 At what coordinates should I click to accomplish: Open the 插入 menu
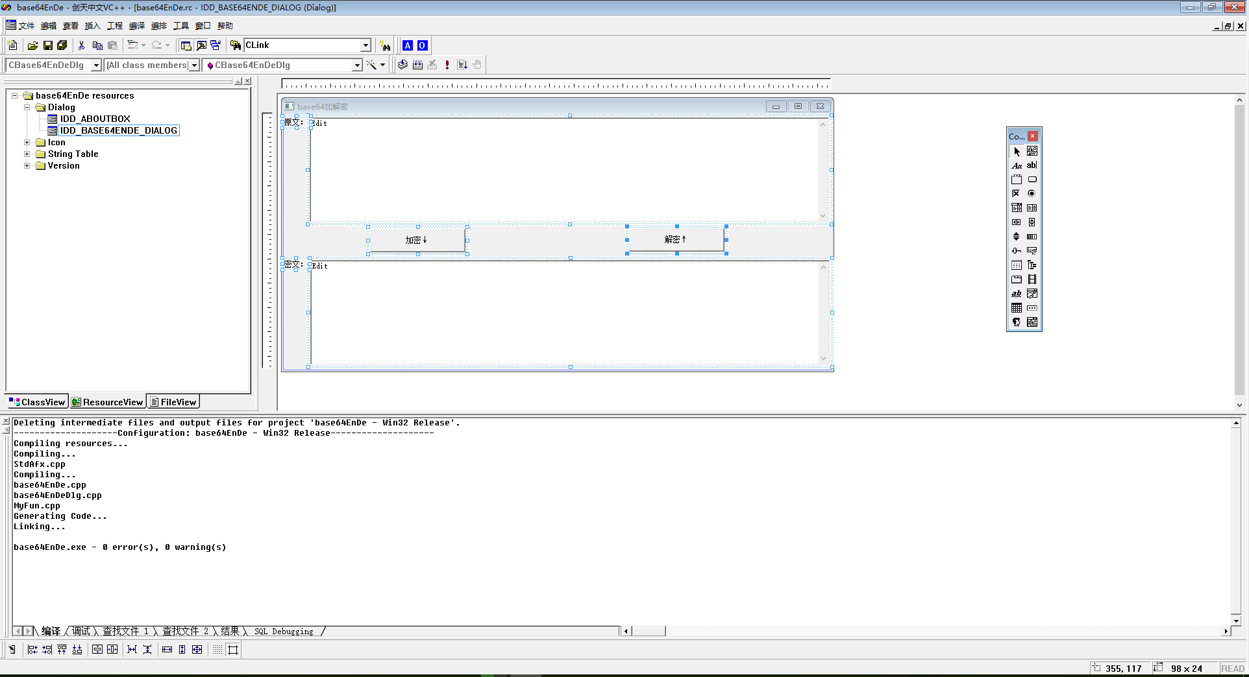[x=93, y=26]
